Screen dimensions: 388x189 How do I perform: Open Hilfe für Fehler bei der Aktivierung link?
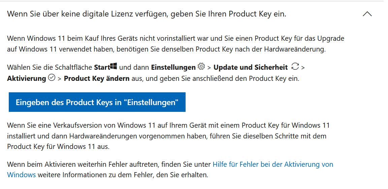[273, 164]
